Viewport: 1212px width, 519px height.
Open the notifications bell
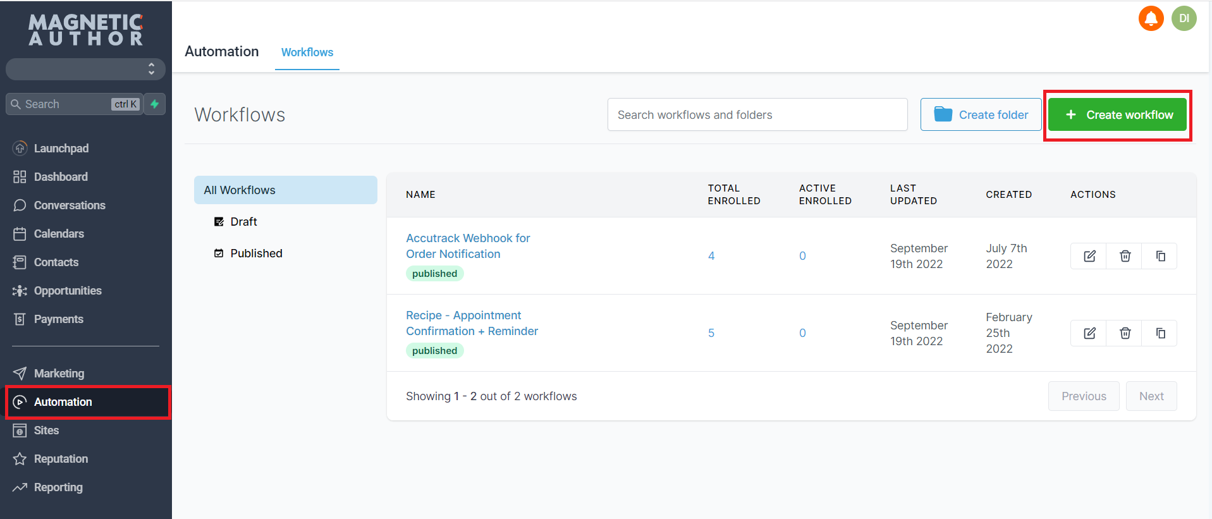[1151, 18]
